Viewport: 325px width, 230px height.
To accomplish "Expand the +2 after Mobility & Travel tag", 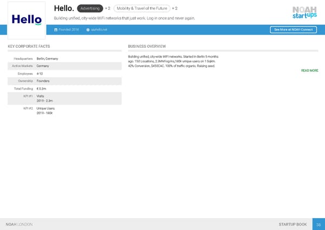I will pyautogui.click(x=174, y=9).
